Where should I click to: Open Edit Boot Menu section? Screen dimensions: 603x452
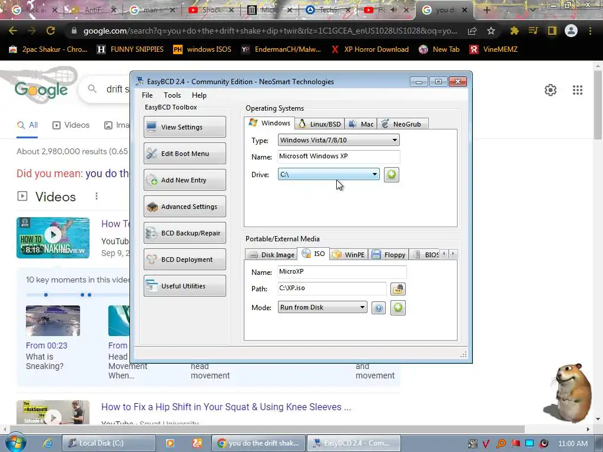click(184, 154)
